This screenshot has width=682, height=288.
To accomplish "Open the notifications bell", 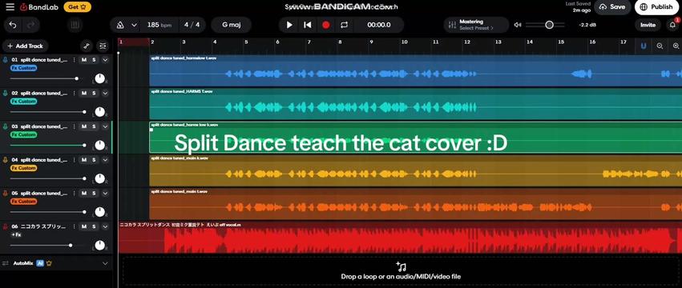I will coord(672,25).
